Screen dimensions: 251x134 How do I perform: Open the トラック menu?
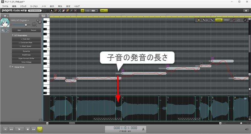pos(23,6)
